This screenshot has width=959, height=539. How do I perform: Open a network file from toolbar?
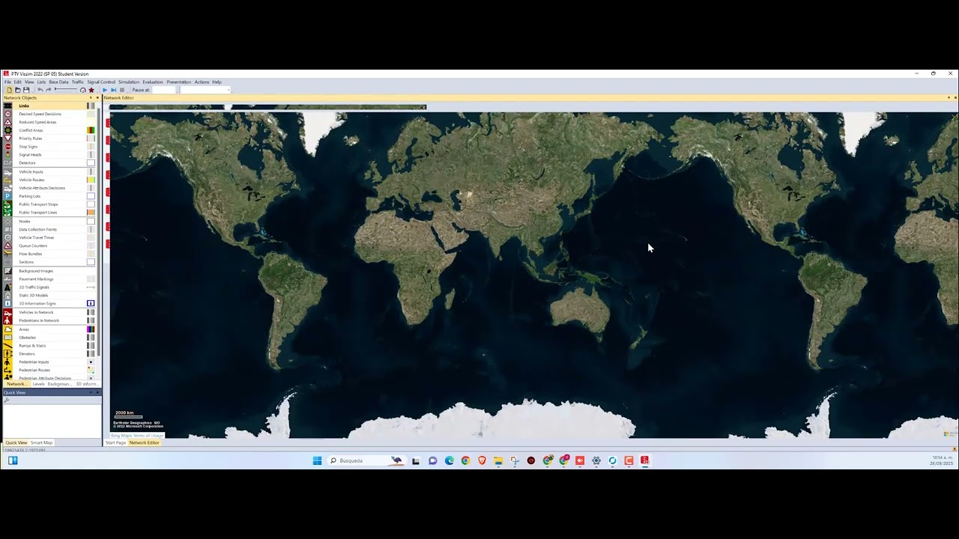click(17, 90)
